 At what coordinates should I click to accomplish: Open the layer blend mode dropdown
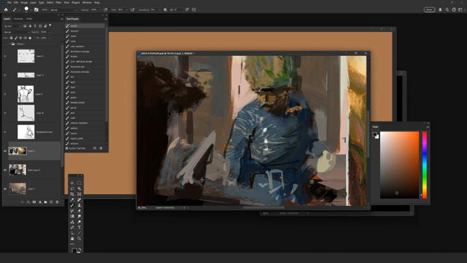pos(16,32)
